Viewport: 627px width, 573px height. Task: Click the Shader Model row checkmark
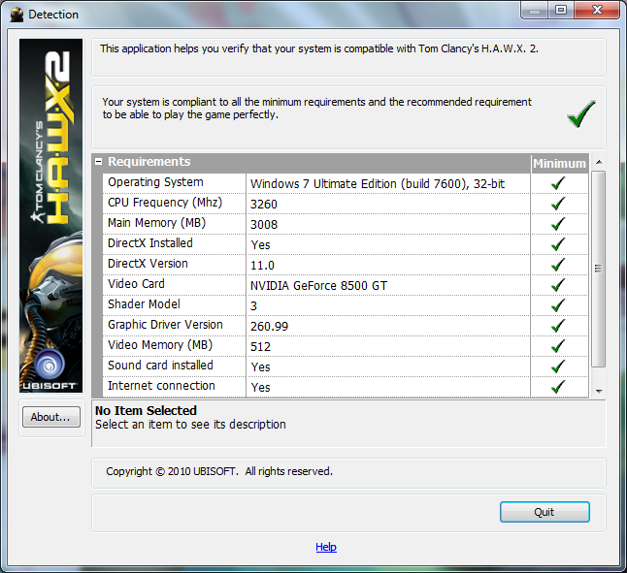coord(558,305)
